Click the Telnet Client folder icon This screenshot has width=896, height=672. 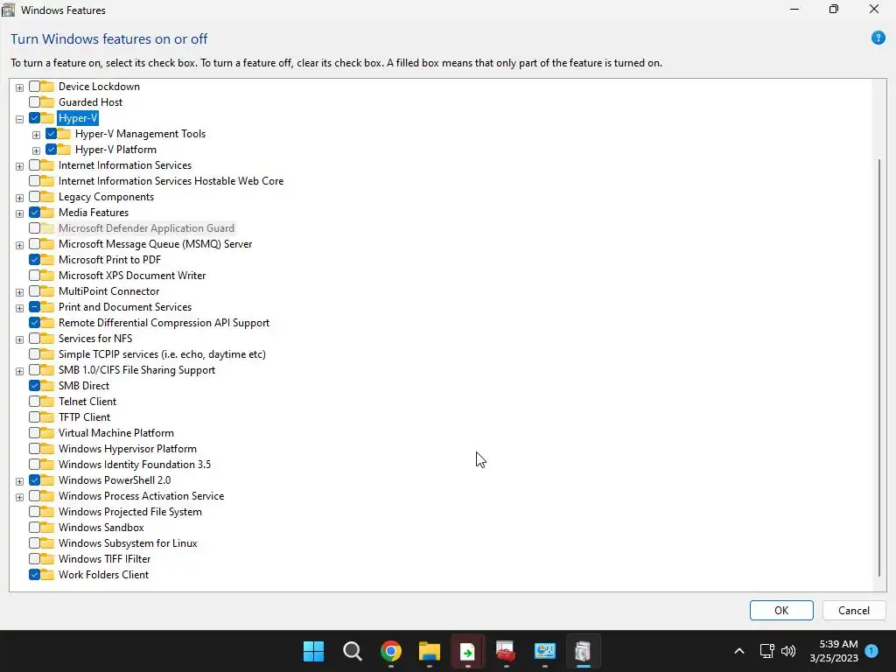click(x=47, y=401)
